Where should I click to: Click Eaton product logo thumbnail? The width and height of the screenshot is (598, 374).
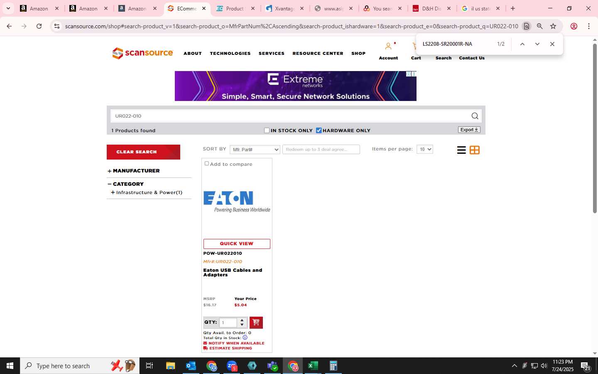click(x=237, y=202)
